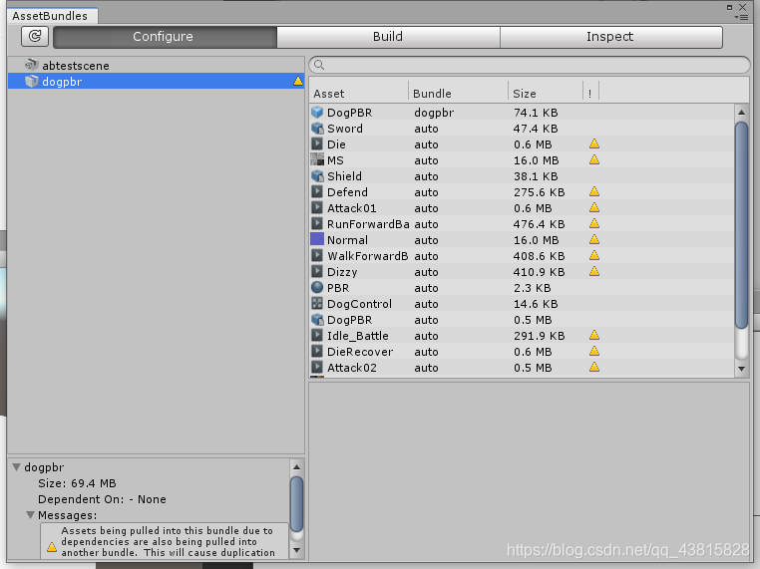Click the RunForwardBa animation icon
760x569 pixels.
317,224
